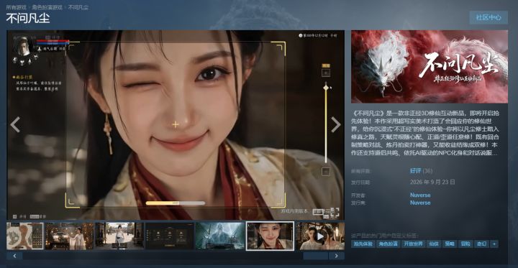Click the release date 2026 年 9 月 23 日

(432, 182)
